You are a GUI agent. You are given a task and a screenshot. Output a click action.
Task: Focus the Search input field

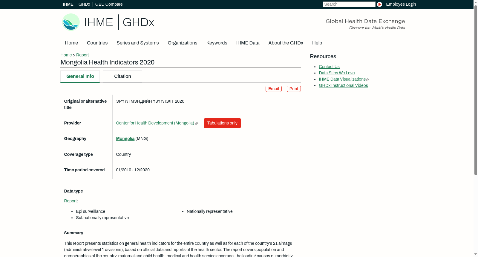[x=349, y=4]
